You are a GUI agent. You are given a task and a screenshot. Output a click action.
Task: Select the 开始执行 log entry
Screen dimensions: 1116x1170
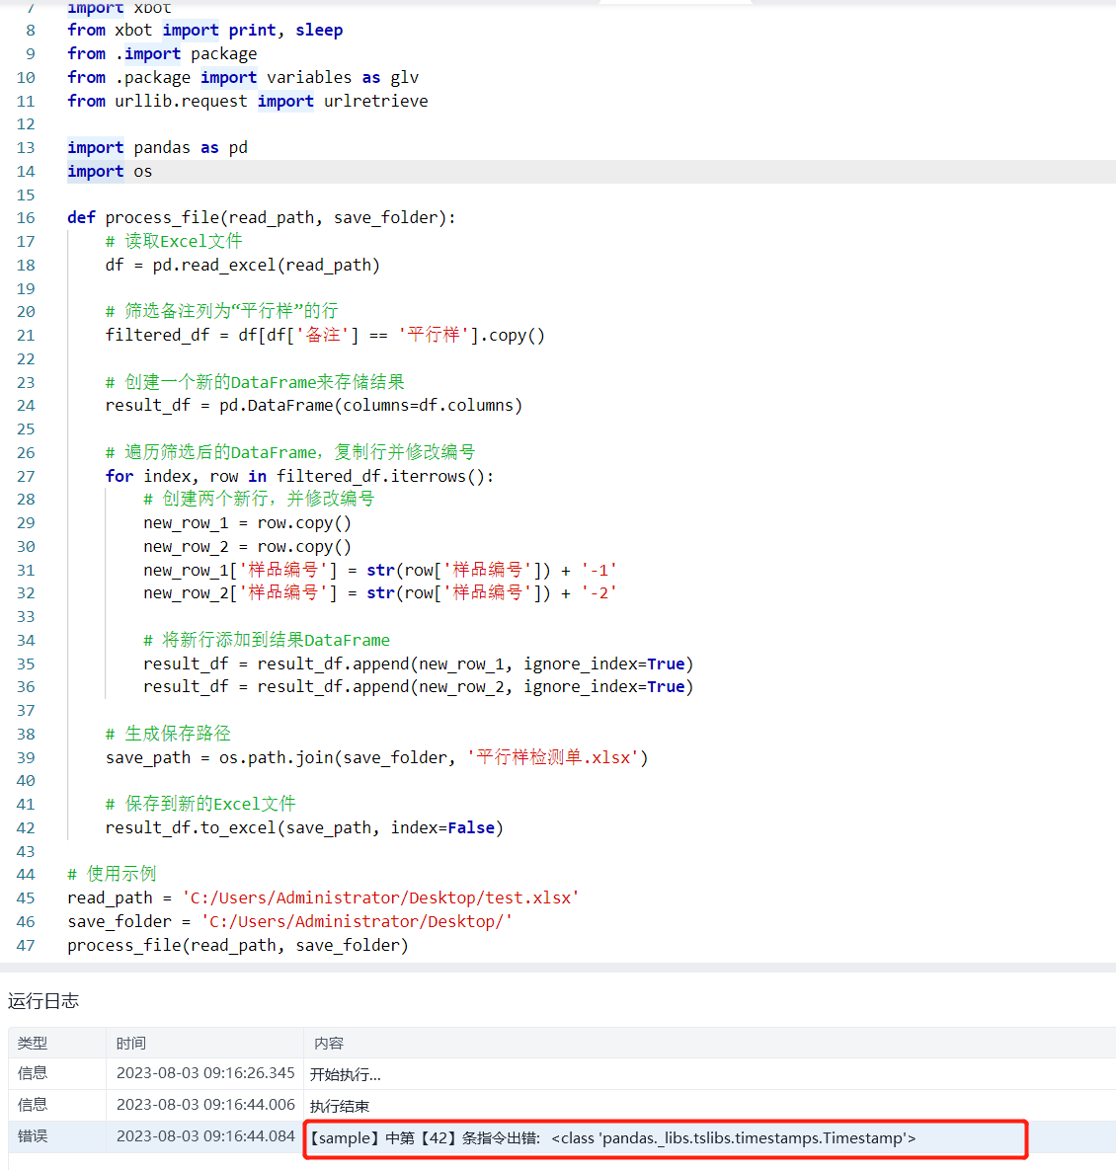346,1074
